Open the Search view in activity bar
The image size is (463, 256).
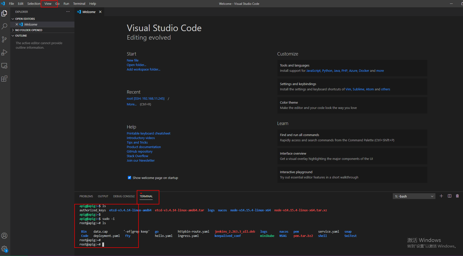point(4,26)
